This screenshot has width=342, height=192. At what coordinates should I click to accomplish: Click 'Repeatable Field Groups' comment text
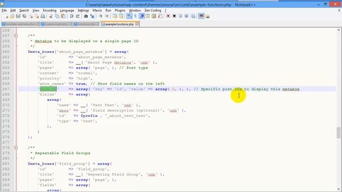point(63,153)
